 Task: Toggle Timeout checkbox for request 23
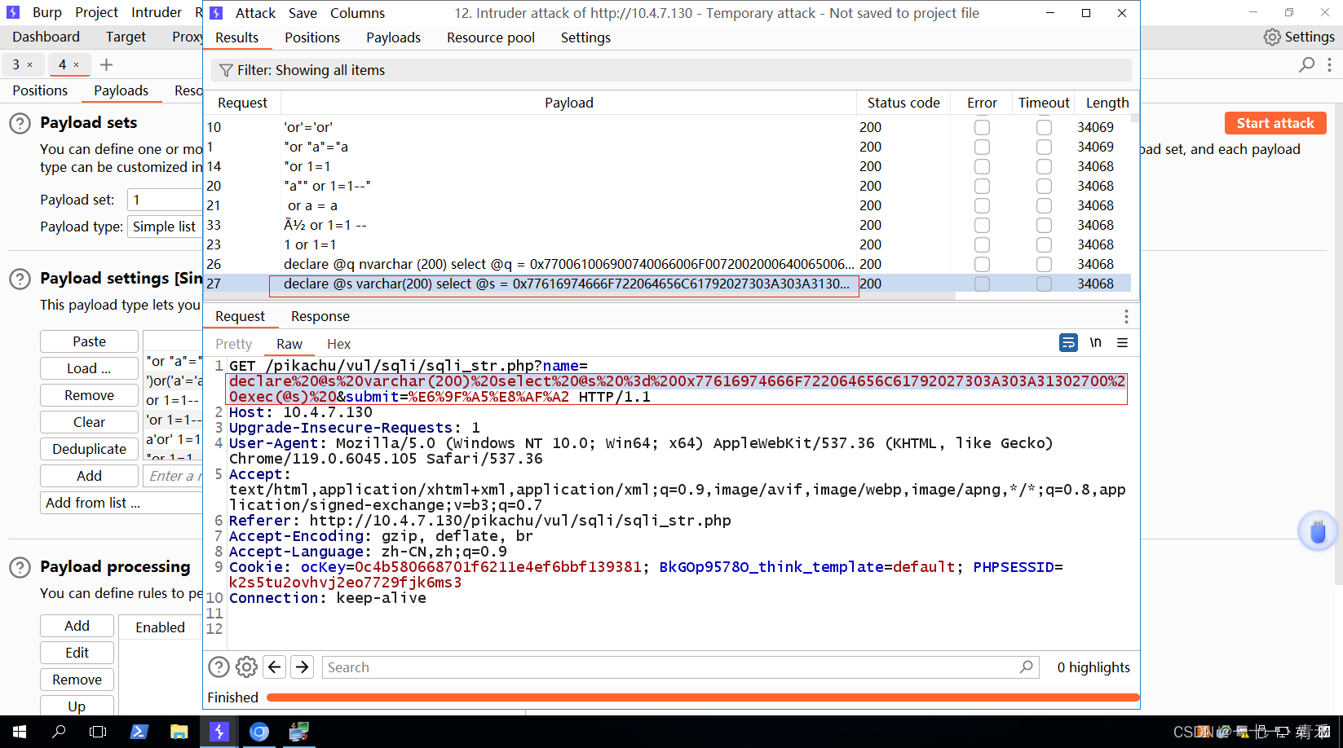[1044, 244]
